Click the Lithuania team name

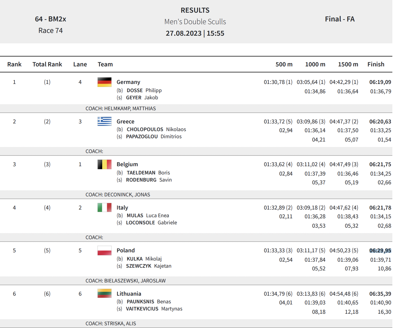pos(129,294)
